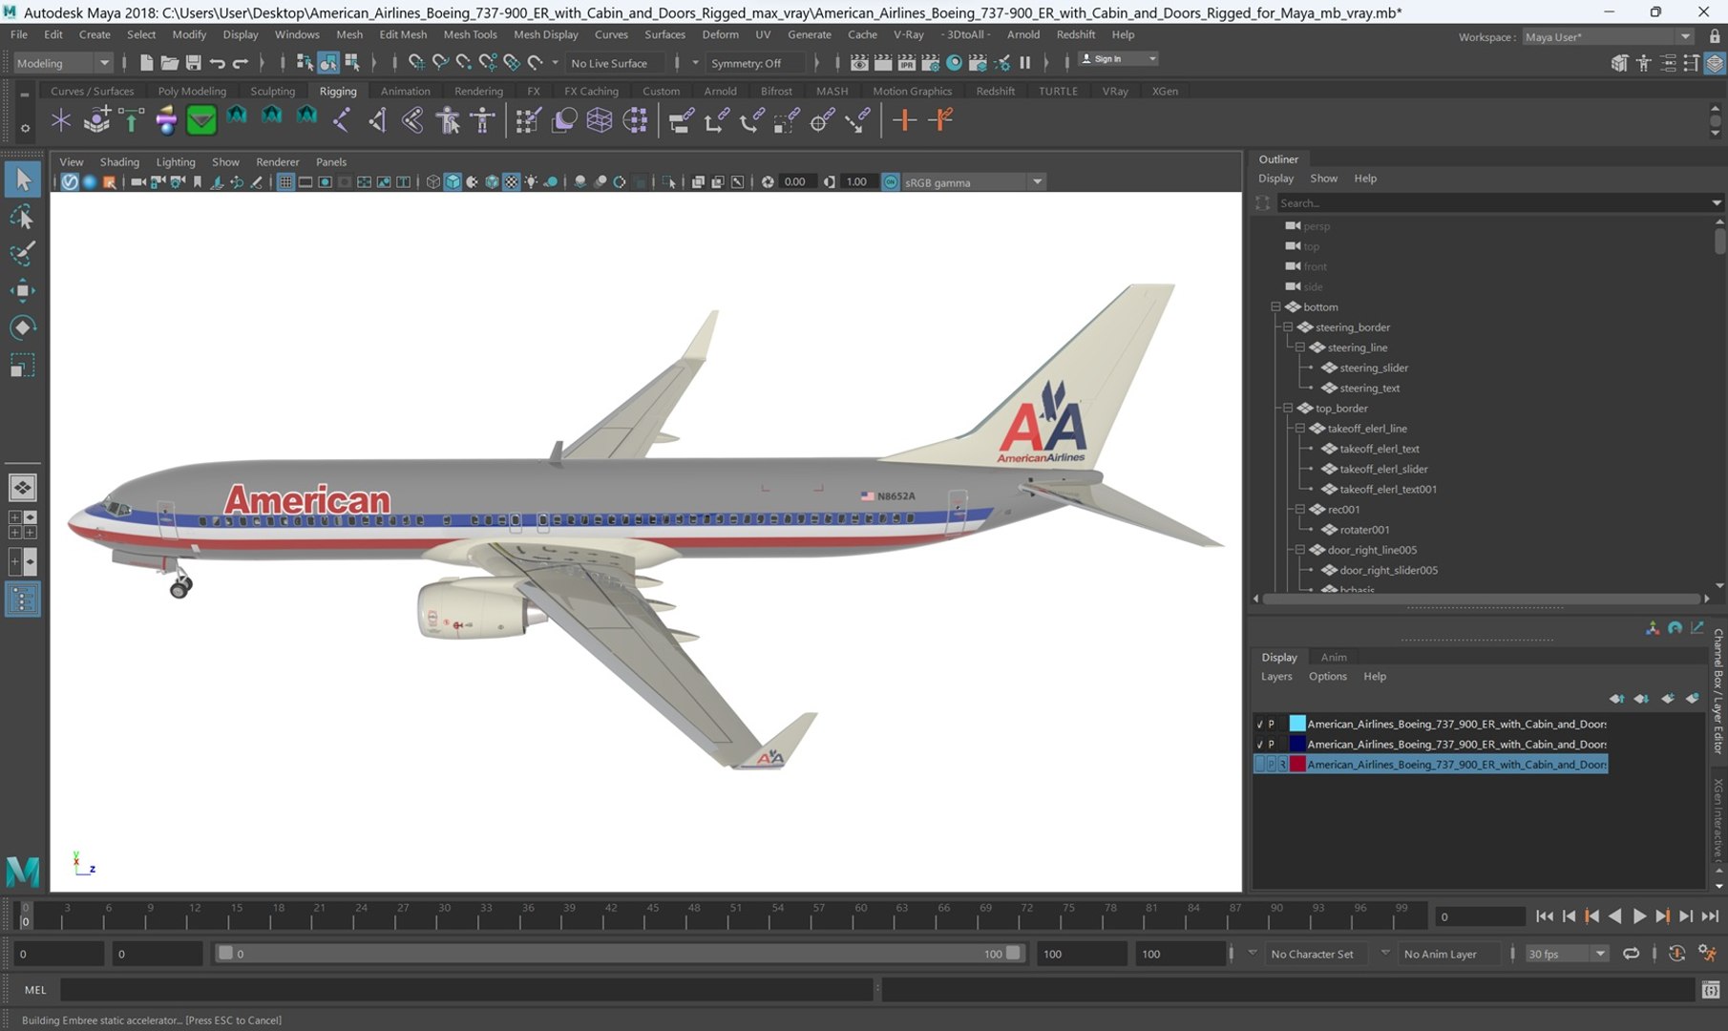The height and width of the screenshot is (1031, 1728).
Task: Switch to the Sculpting shelf tab
Action: point(272,91)
